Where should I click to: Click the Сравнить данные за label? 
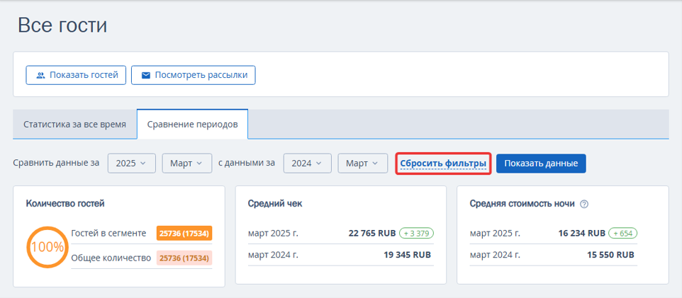pos(57,163)
